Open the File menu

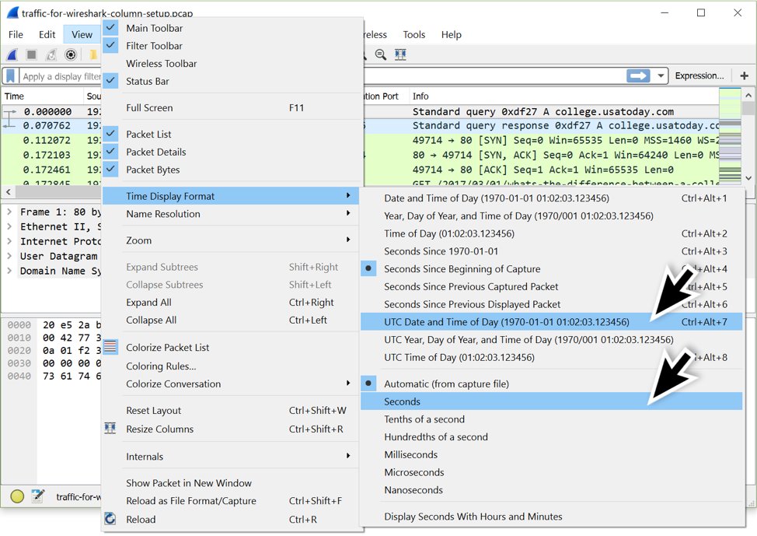[16, 34]
